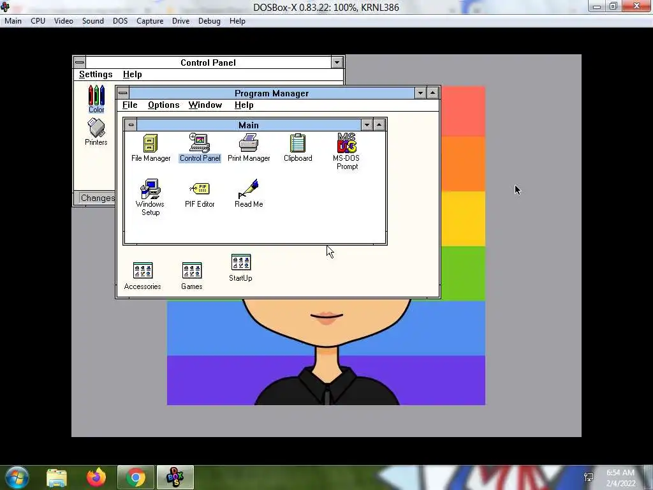Screen dimensions: 653x490
Task: Open DOSBox-X Debug menu
Action: click(209, 21)
